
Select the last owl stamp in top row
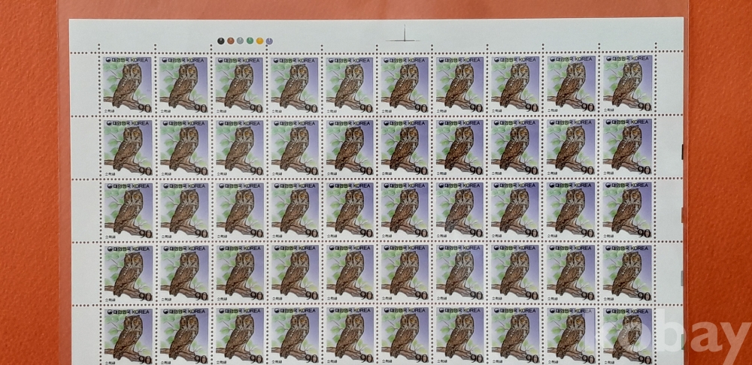pos(628,83)
